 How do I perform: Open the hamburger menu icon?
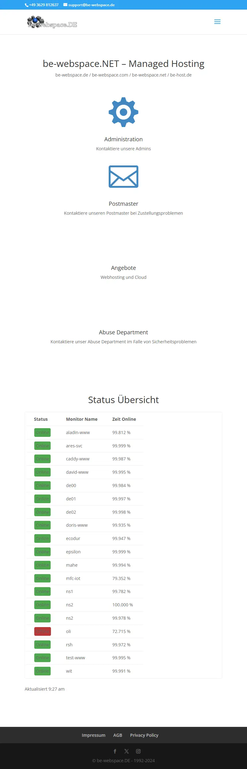pyautogui.click(x=217, y=22)
